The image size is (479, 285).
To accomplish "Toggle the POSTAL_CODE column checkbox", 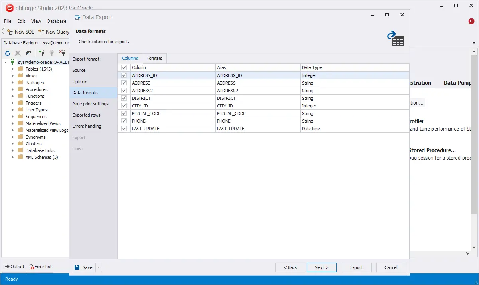I will (x=124, y=113).
